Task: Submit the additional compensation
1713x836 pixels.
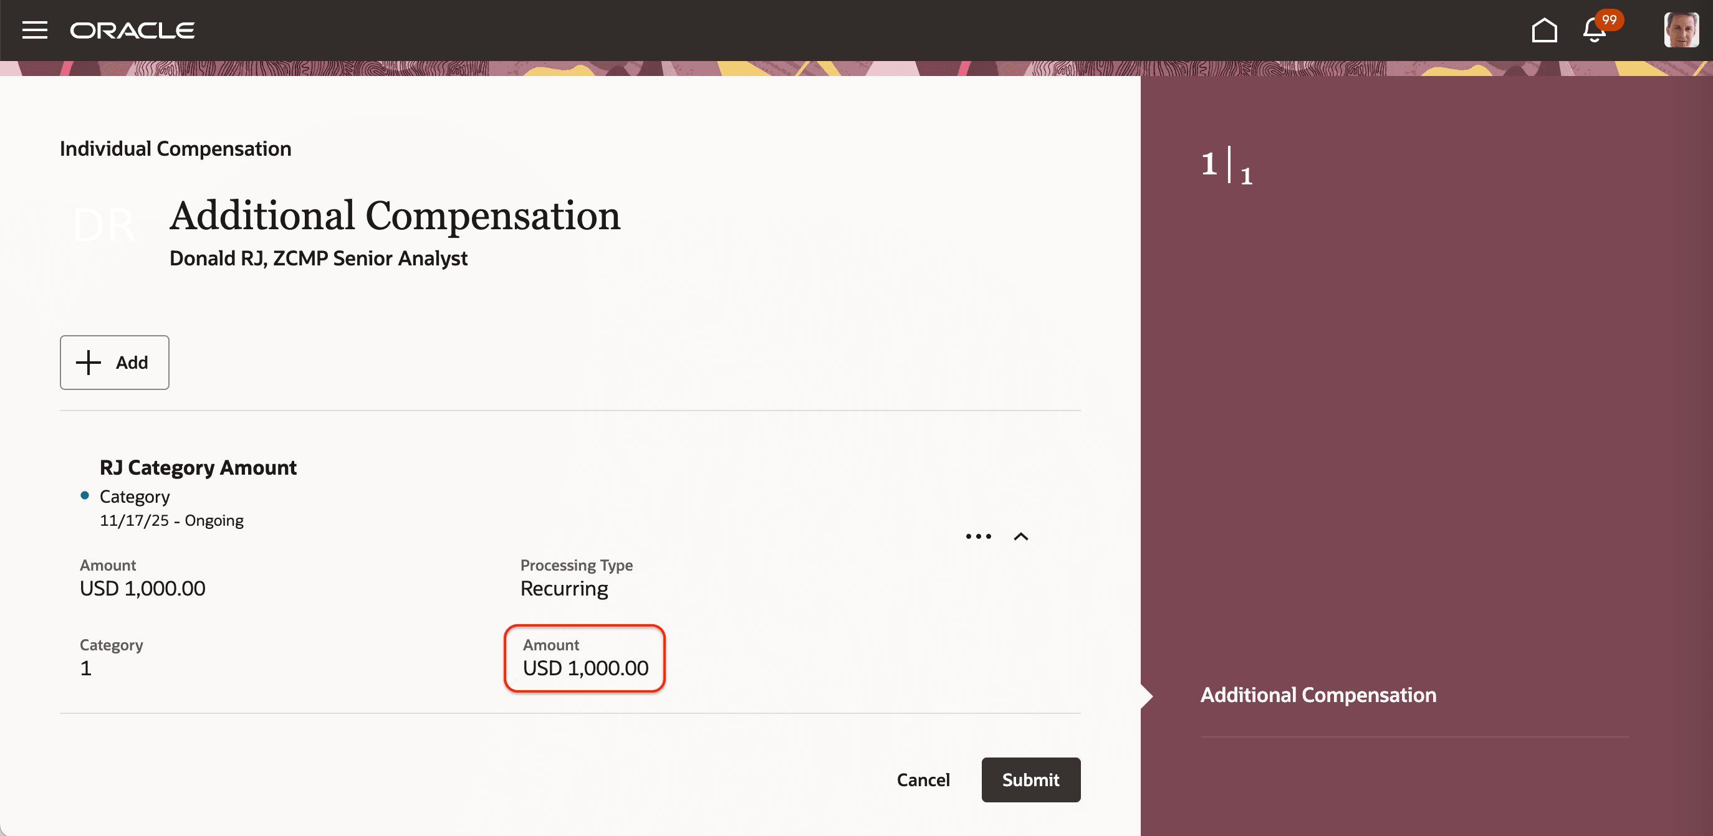Action: tap(1030, 779)
